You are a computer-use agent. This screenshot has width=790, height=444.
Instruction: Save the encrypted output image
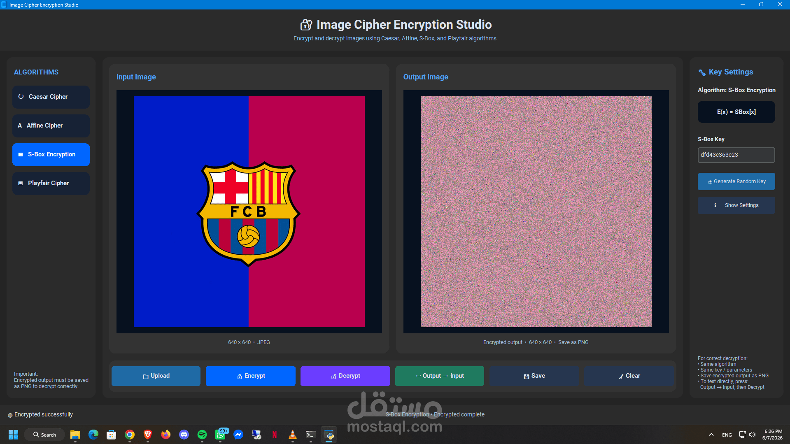(x=534, y=376)
